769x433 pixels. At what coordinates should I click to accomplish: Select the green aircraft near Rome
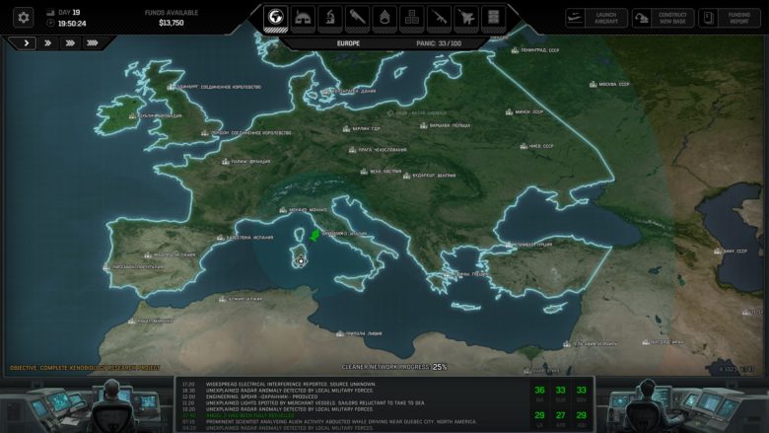pos(315,236)
